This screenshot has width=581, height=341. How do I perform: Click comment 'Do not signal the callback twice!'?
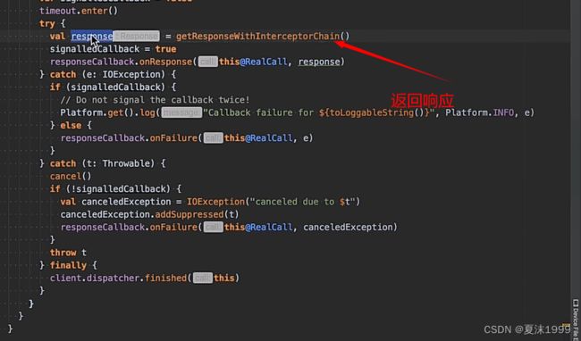[155, 100]
